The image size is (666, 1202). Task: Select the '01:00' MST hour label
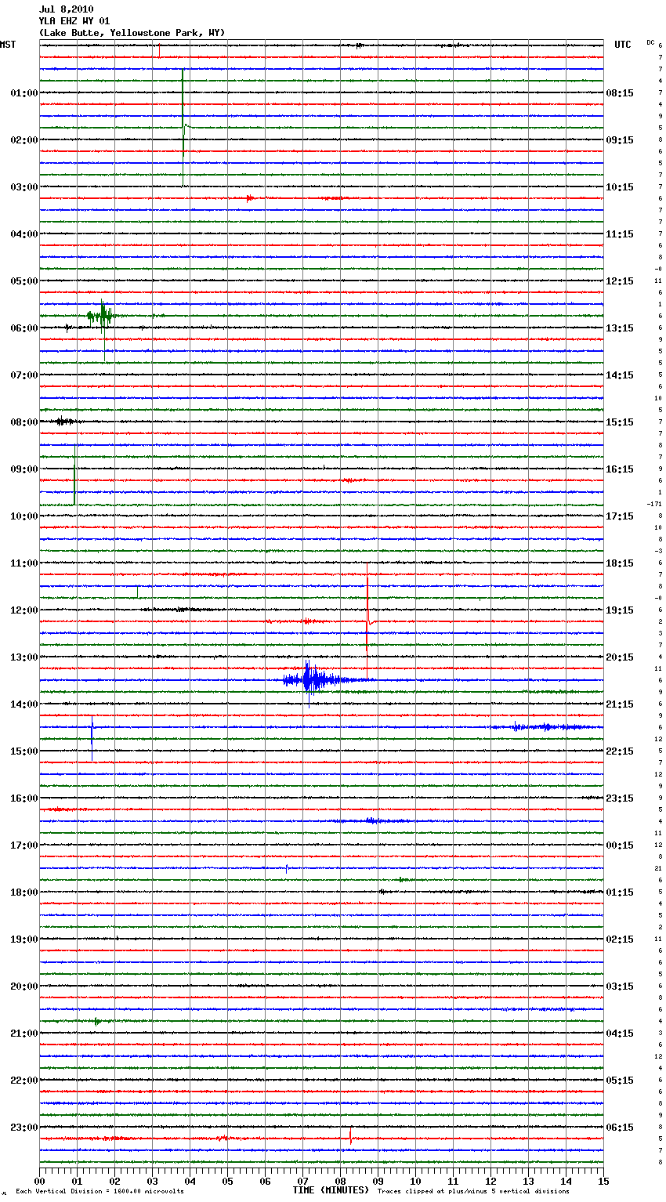[x=24, y=93]
